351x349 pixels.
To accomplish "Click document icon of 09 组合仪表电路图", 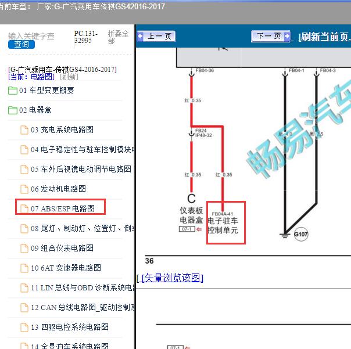I will tap(24, 249).
